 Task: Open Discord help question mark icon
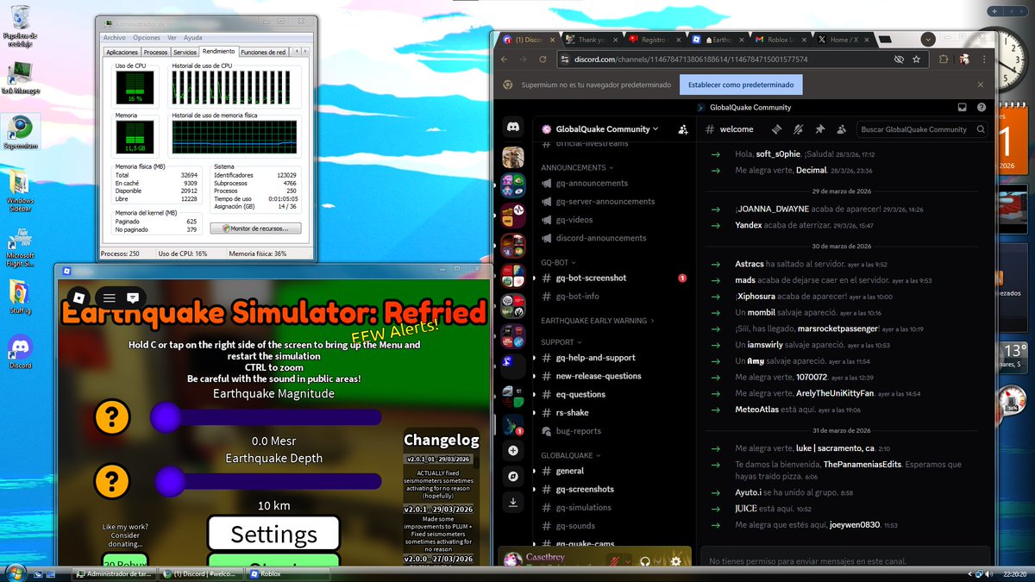click(982, 108)
